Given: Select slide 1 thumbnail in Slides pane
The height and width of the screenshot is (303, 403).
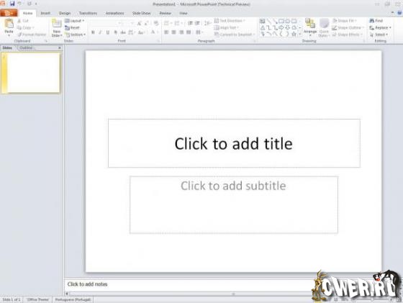Looking at the screenshot, I should [31, 73].
